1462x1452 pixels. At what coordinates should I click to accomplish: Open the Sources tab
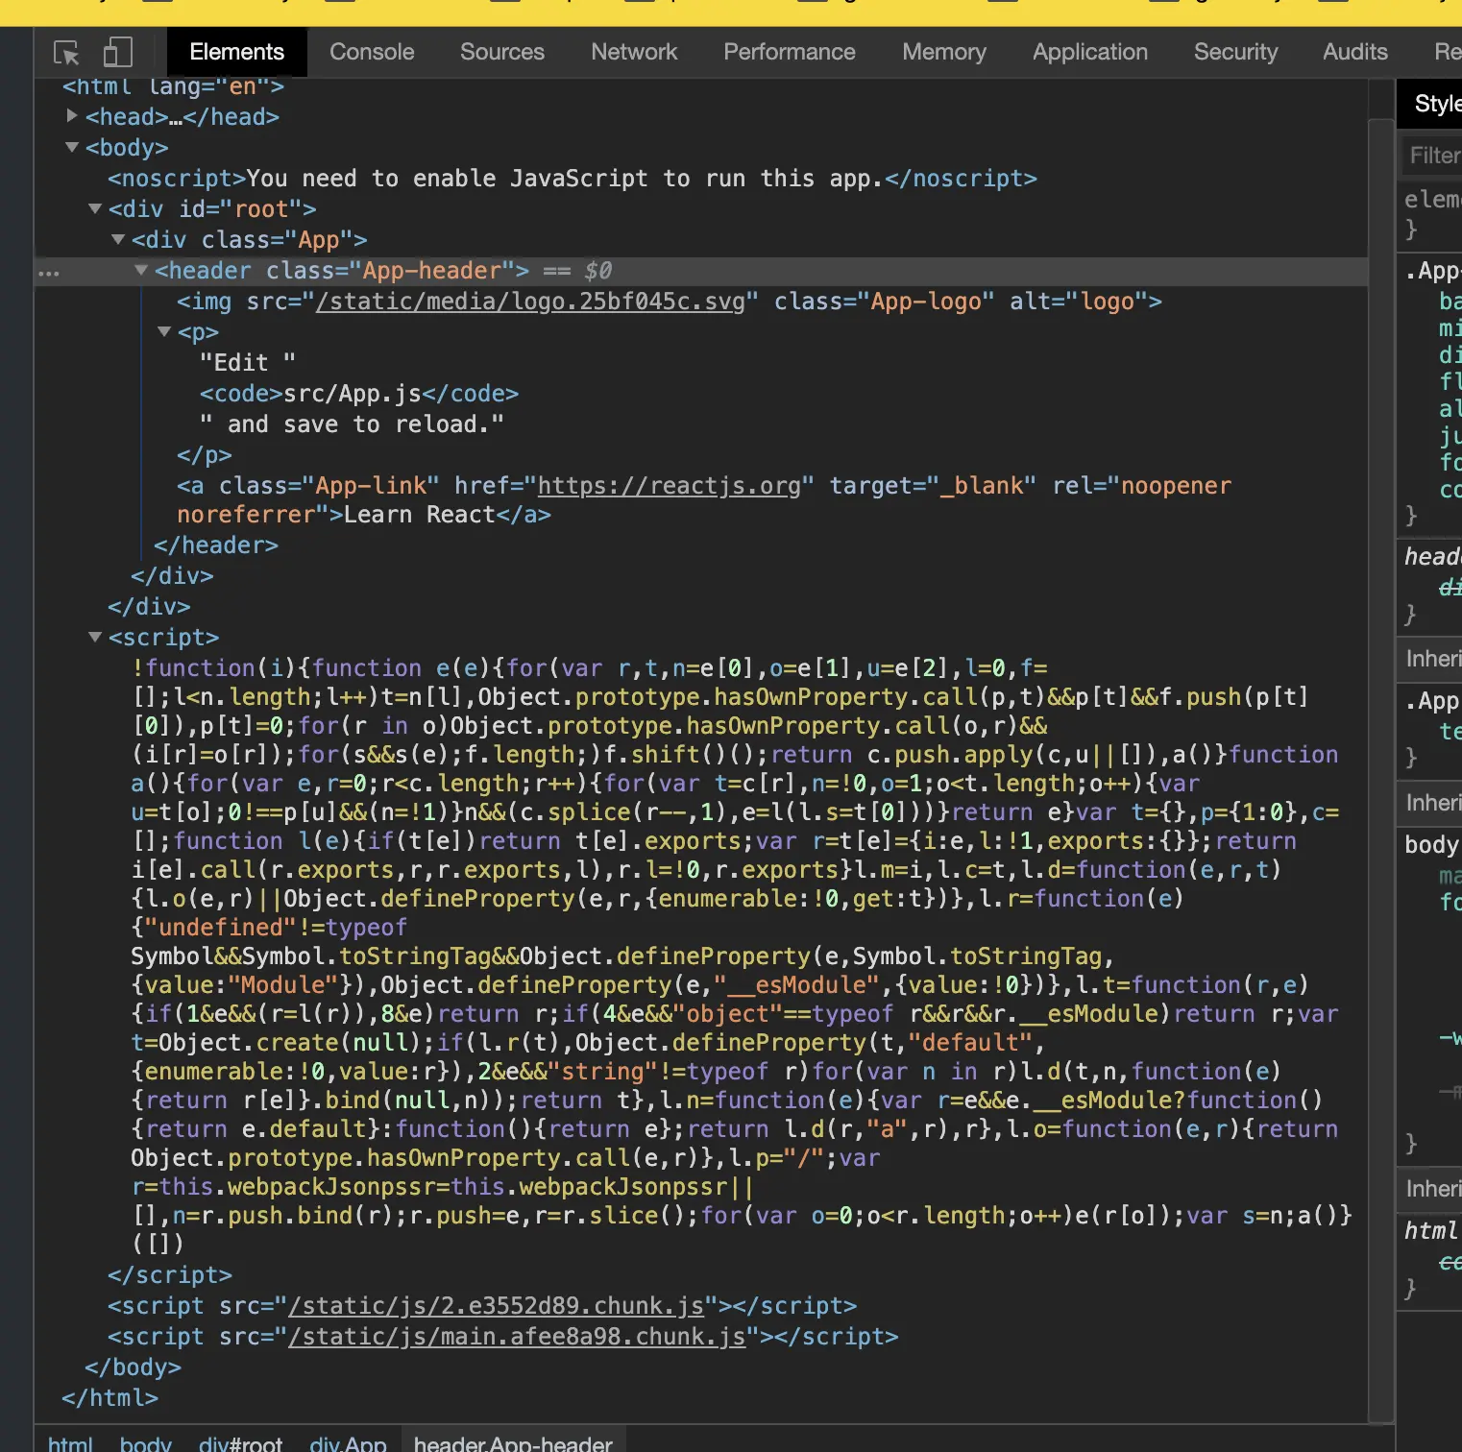(502, 52)
